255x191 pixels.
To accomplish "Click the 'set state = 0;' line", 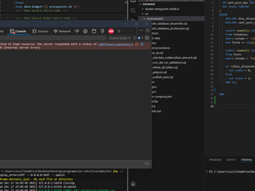I will (240, 70).
